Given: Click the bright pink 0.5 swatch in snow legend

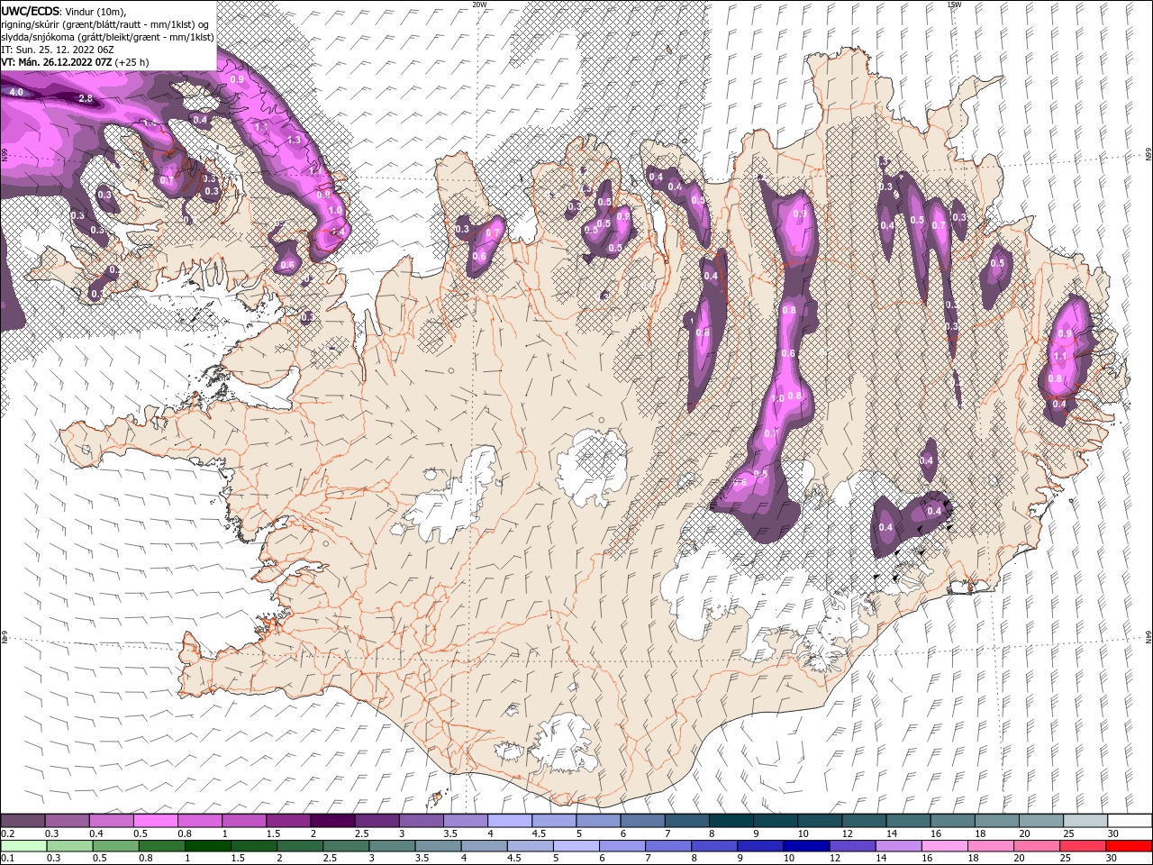Looking at the screenshot, I should [x=155, y=821].
